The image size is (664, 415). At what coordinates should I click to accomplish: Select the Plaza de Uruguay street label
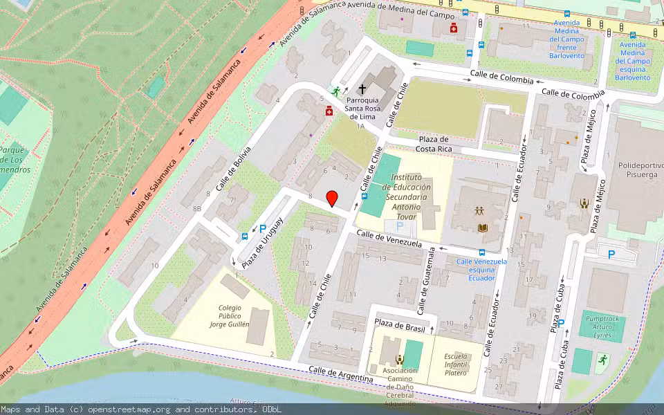[262, 243]
